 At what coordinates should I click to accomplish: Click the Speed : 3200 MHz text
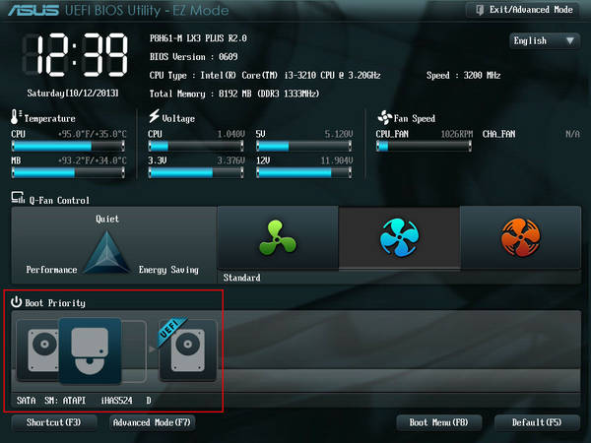[x=463, y=76]
